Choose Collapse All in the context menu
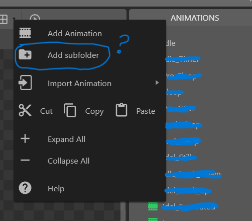Viewport: 252px width, 221px height. 90,161
